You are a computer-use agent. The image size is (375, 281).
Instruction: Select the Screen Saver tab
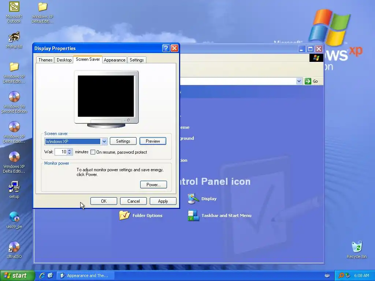tap(88, 59)
